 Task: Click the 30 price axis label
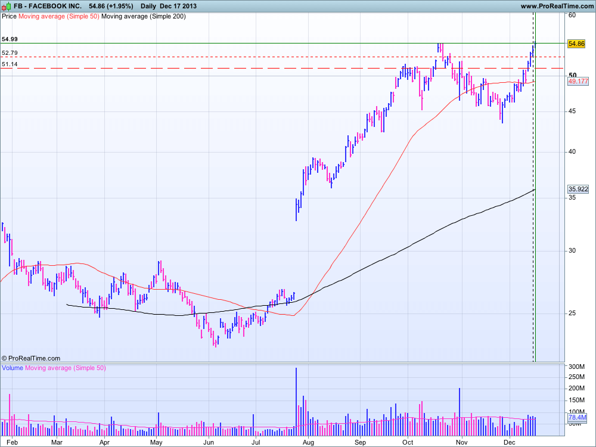point(572,250)
